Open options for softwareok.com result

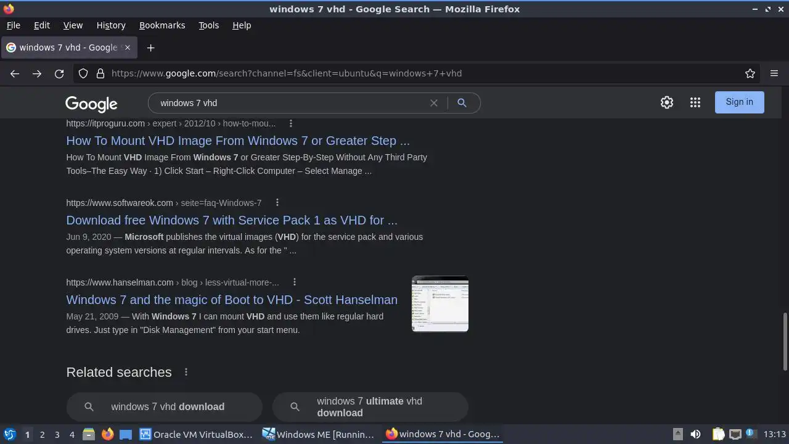(277, 202)
